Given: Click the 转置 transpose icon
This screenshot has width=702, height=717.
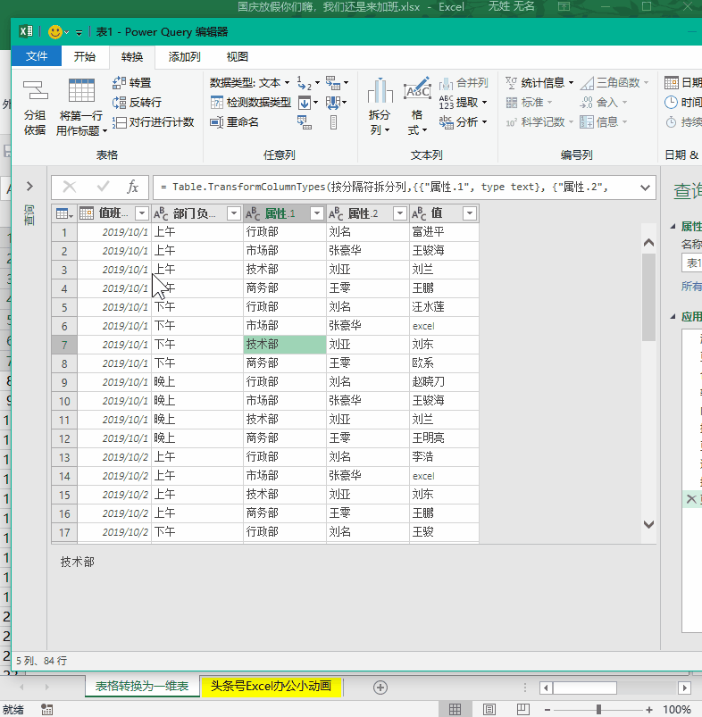Looking at the screenshot, I should 119,83.
